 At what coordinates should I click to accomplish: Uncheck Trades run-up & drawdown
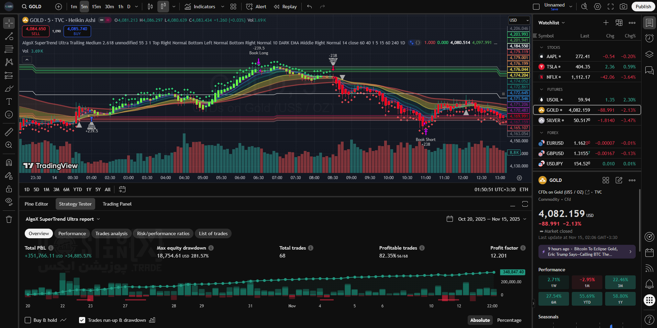click(82, 320)
